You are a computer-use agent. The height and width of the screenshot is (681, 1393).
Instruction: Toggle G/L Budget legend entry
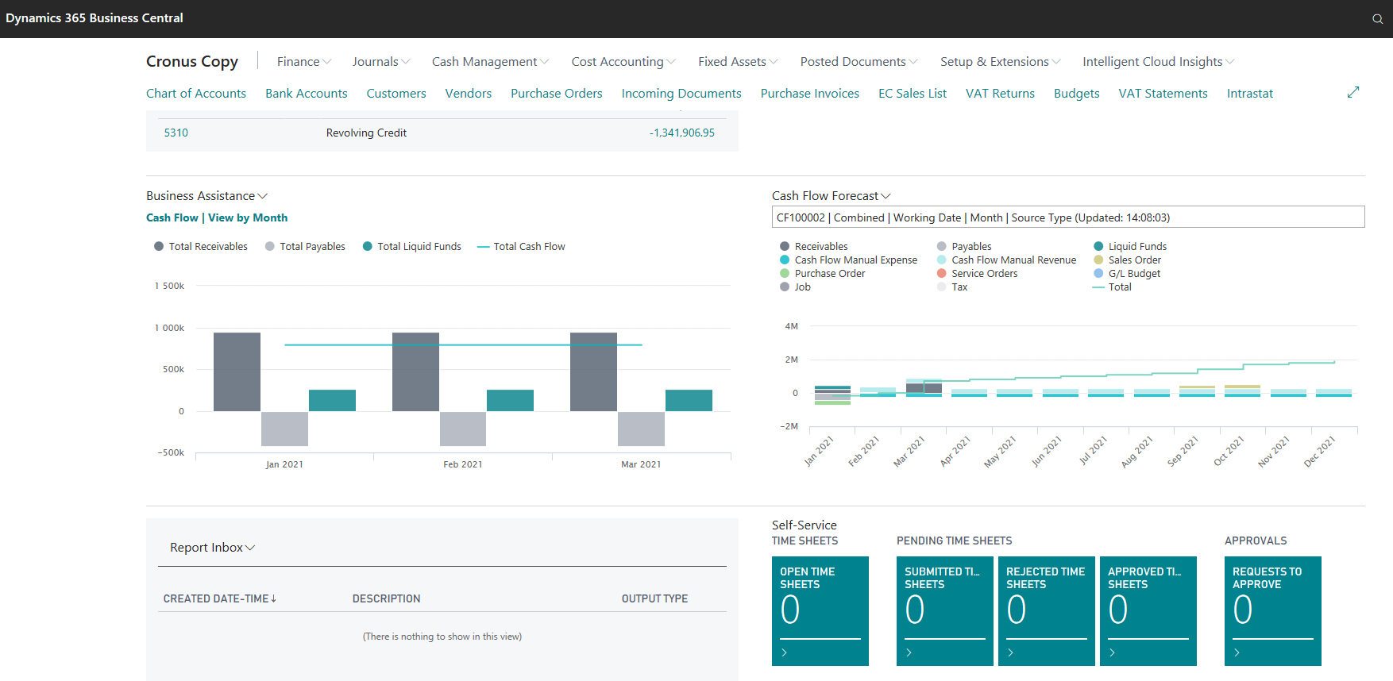[x=1127, y=274]
